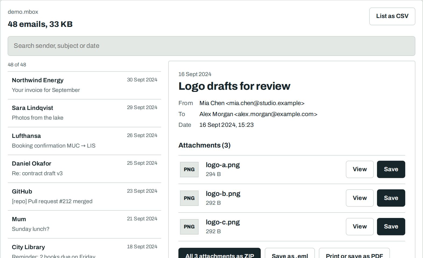423x258 pixels.
Task: Click the PNG icon for logo-b.png
Action: (x=189, y=198)
